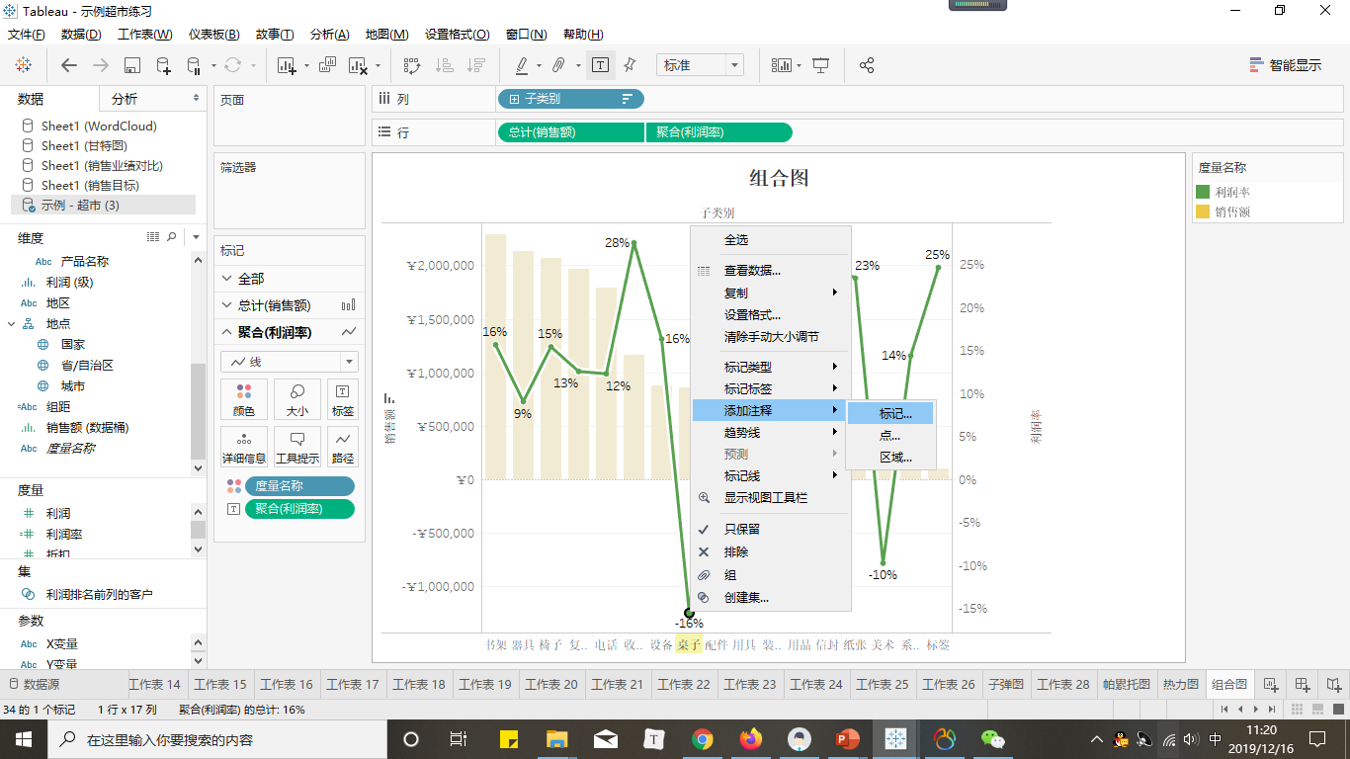Collapse the 聚合(利润率) marks section
Viewport: 1350px width, 759px height.
pos(227,332)
